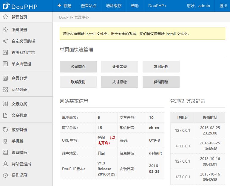Click the 联系我们 page button
Screen dimensions: 230x186
click(78, 82)
